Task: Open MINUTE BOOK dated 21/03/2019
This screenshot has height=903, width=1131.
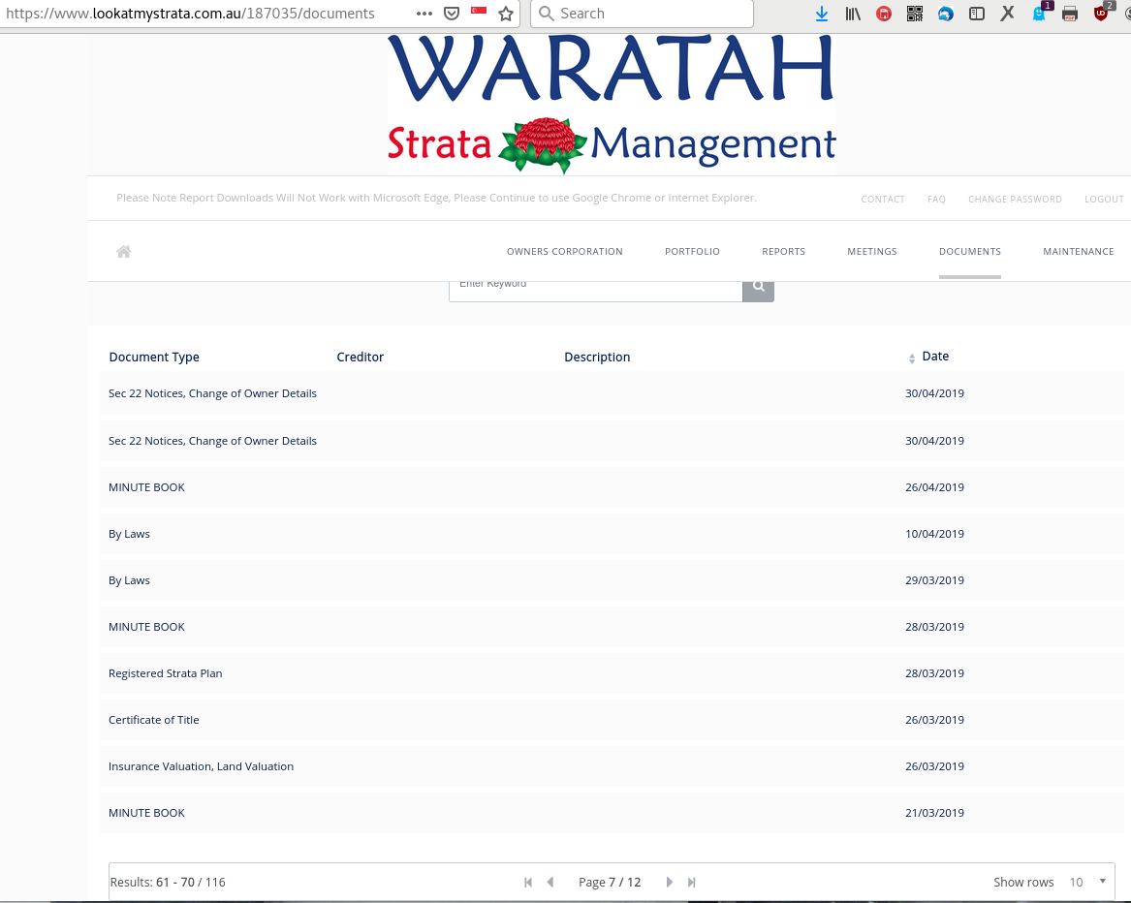Action: [612, 814]
